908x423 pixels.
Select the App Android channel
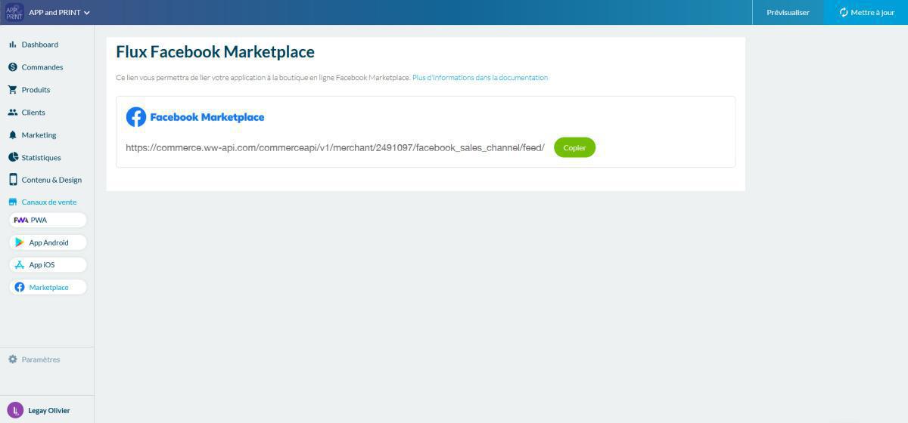click(x=48, y=242)
